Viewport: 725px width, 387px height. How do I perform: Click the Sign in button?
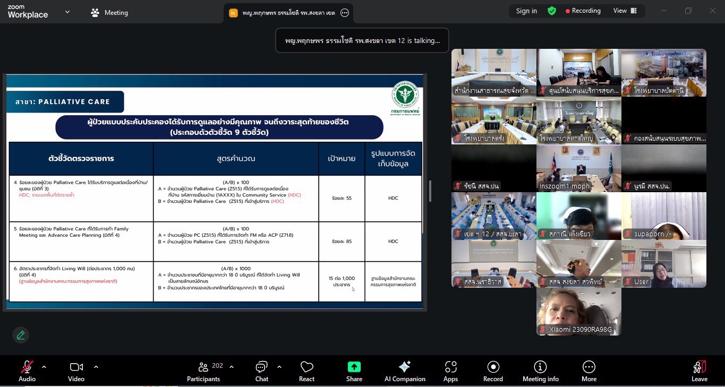[x=526, y=11]
